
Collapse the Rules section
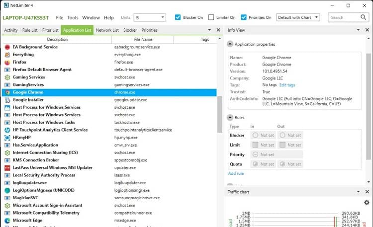(230, 117)
